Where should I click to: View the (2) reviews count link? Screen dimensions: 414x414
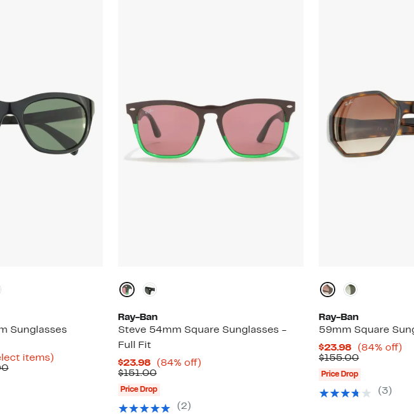click(184, 406)
